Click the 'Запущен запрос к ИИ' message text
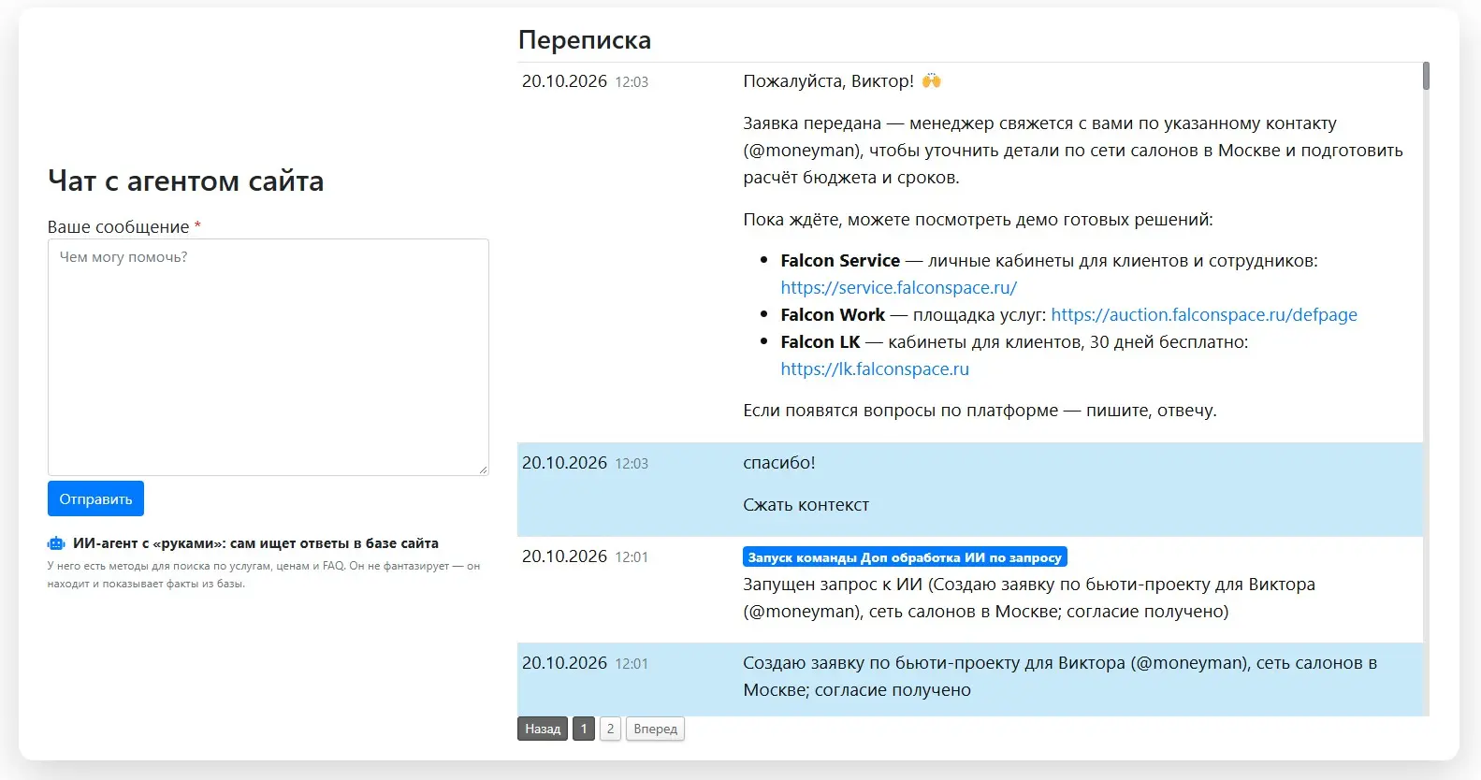 pos(1029,598)
